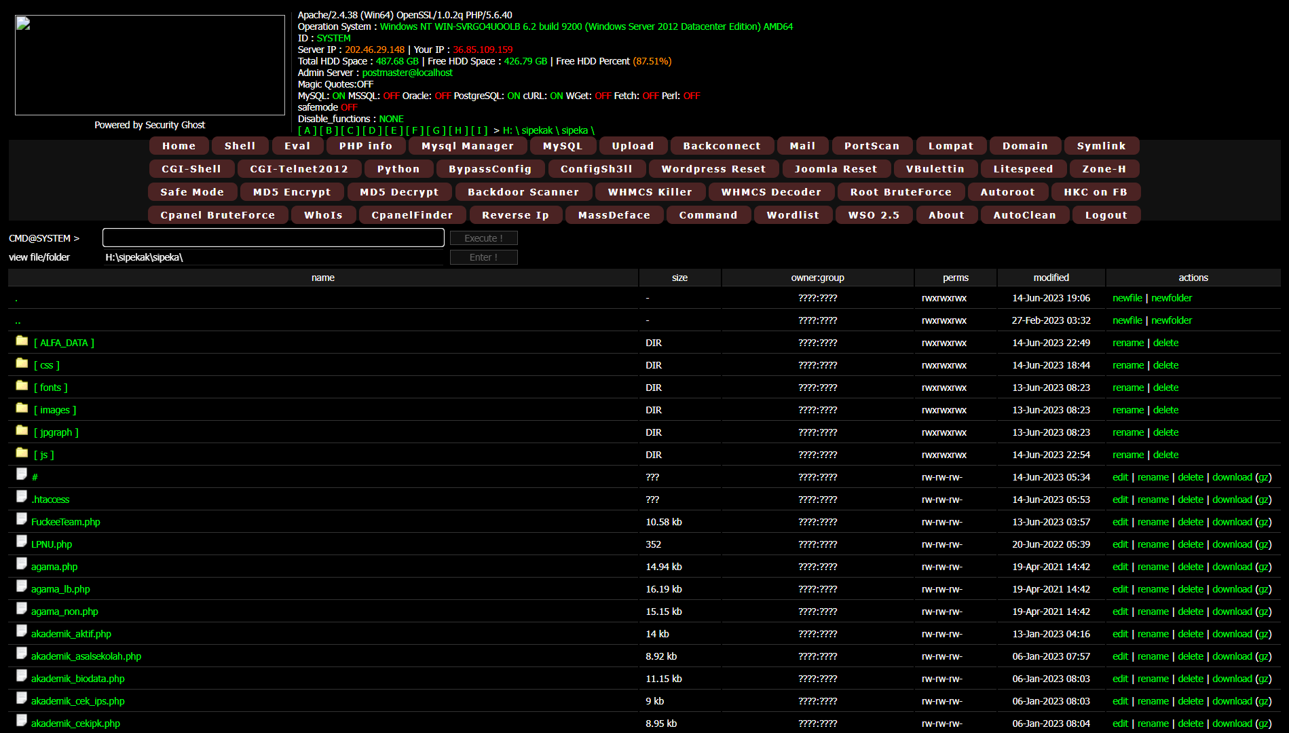Viewport: 1289px width, 733px height.
Task: Click the Cpanel BruteForce button
Action: (x=218, y=215)
